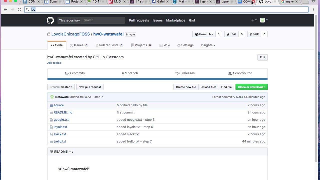
Task: Switch to the Code tab
Action: point(57,45)
